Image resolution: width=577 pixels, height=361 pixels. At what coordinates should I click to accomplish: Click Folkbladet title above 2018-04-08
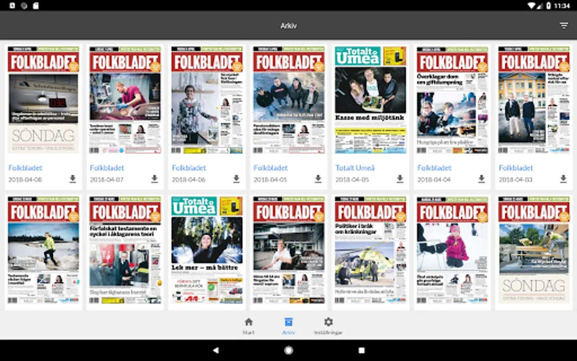click(x=25, y=168)
